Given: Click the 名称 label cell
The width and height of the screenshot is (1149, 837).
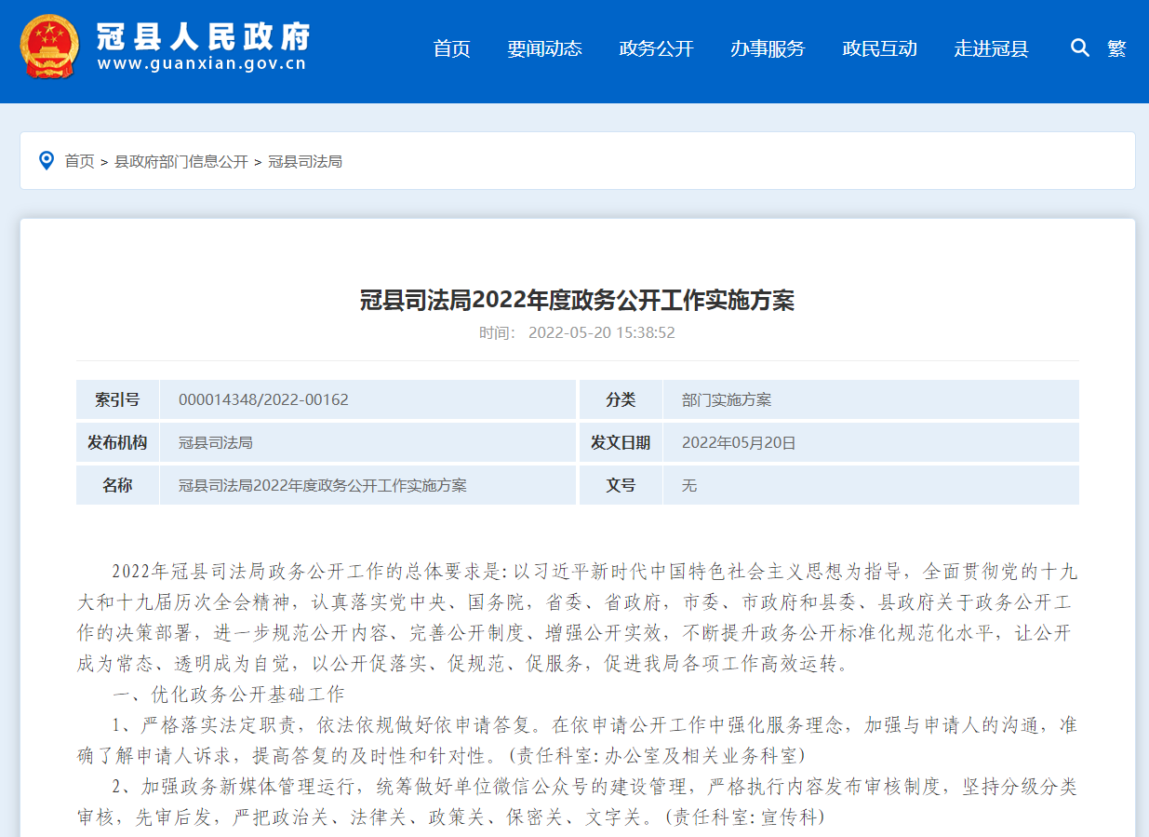Looking at the screenshot, I should pyautogui.click(x=117, y=485).
